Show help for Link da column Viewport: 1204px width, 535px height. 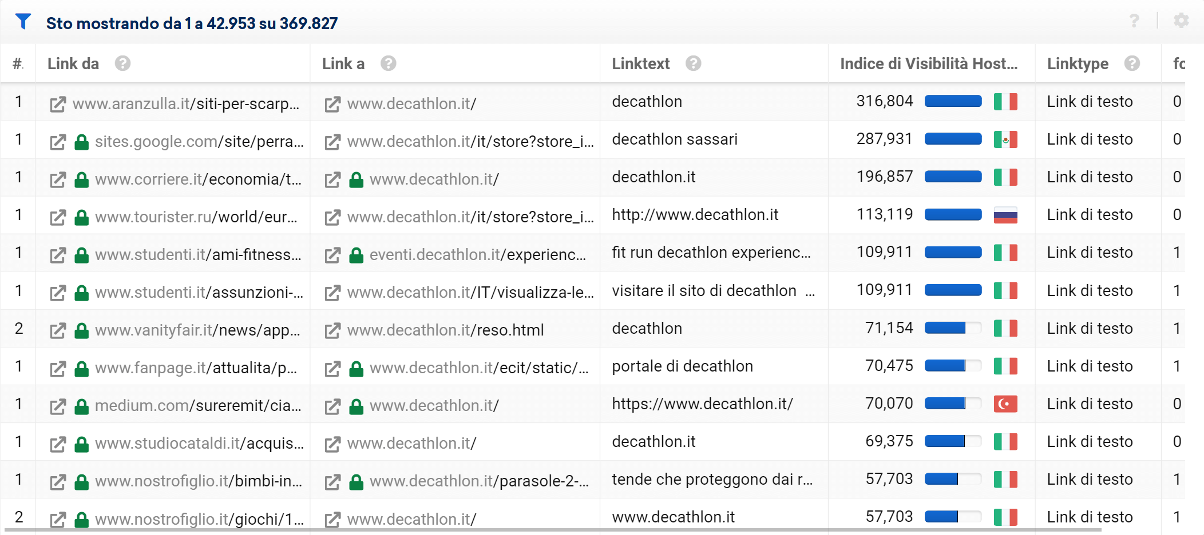(x=122, y=63)
